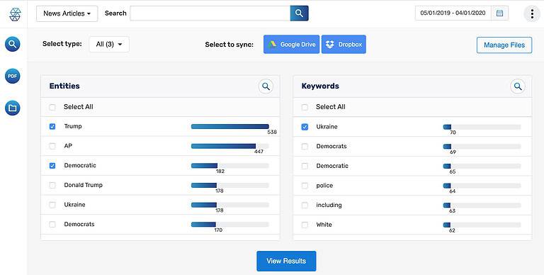Screen dimensions: 544x275
Task: Click the Manage Files button
Action: coord(504,45)
